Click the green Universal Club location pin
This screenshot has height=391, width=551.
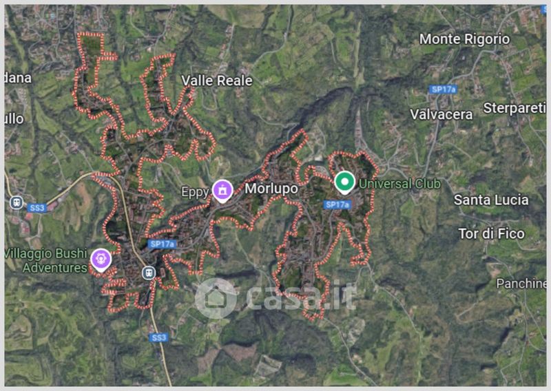click(x=344, y=182)
